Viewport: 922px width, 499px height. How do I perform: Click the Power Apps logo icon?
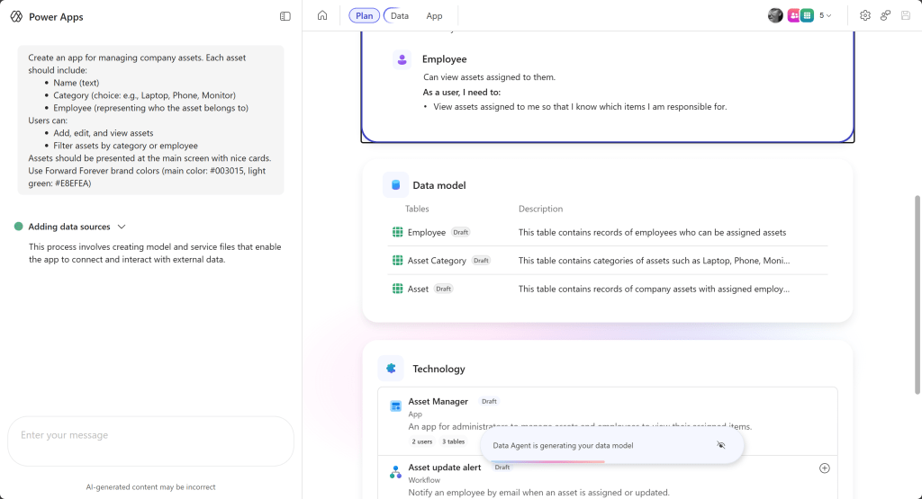[x=16, y=16]
